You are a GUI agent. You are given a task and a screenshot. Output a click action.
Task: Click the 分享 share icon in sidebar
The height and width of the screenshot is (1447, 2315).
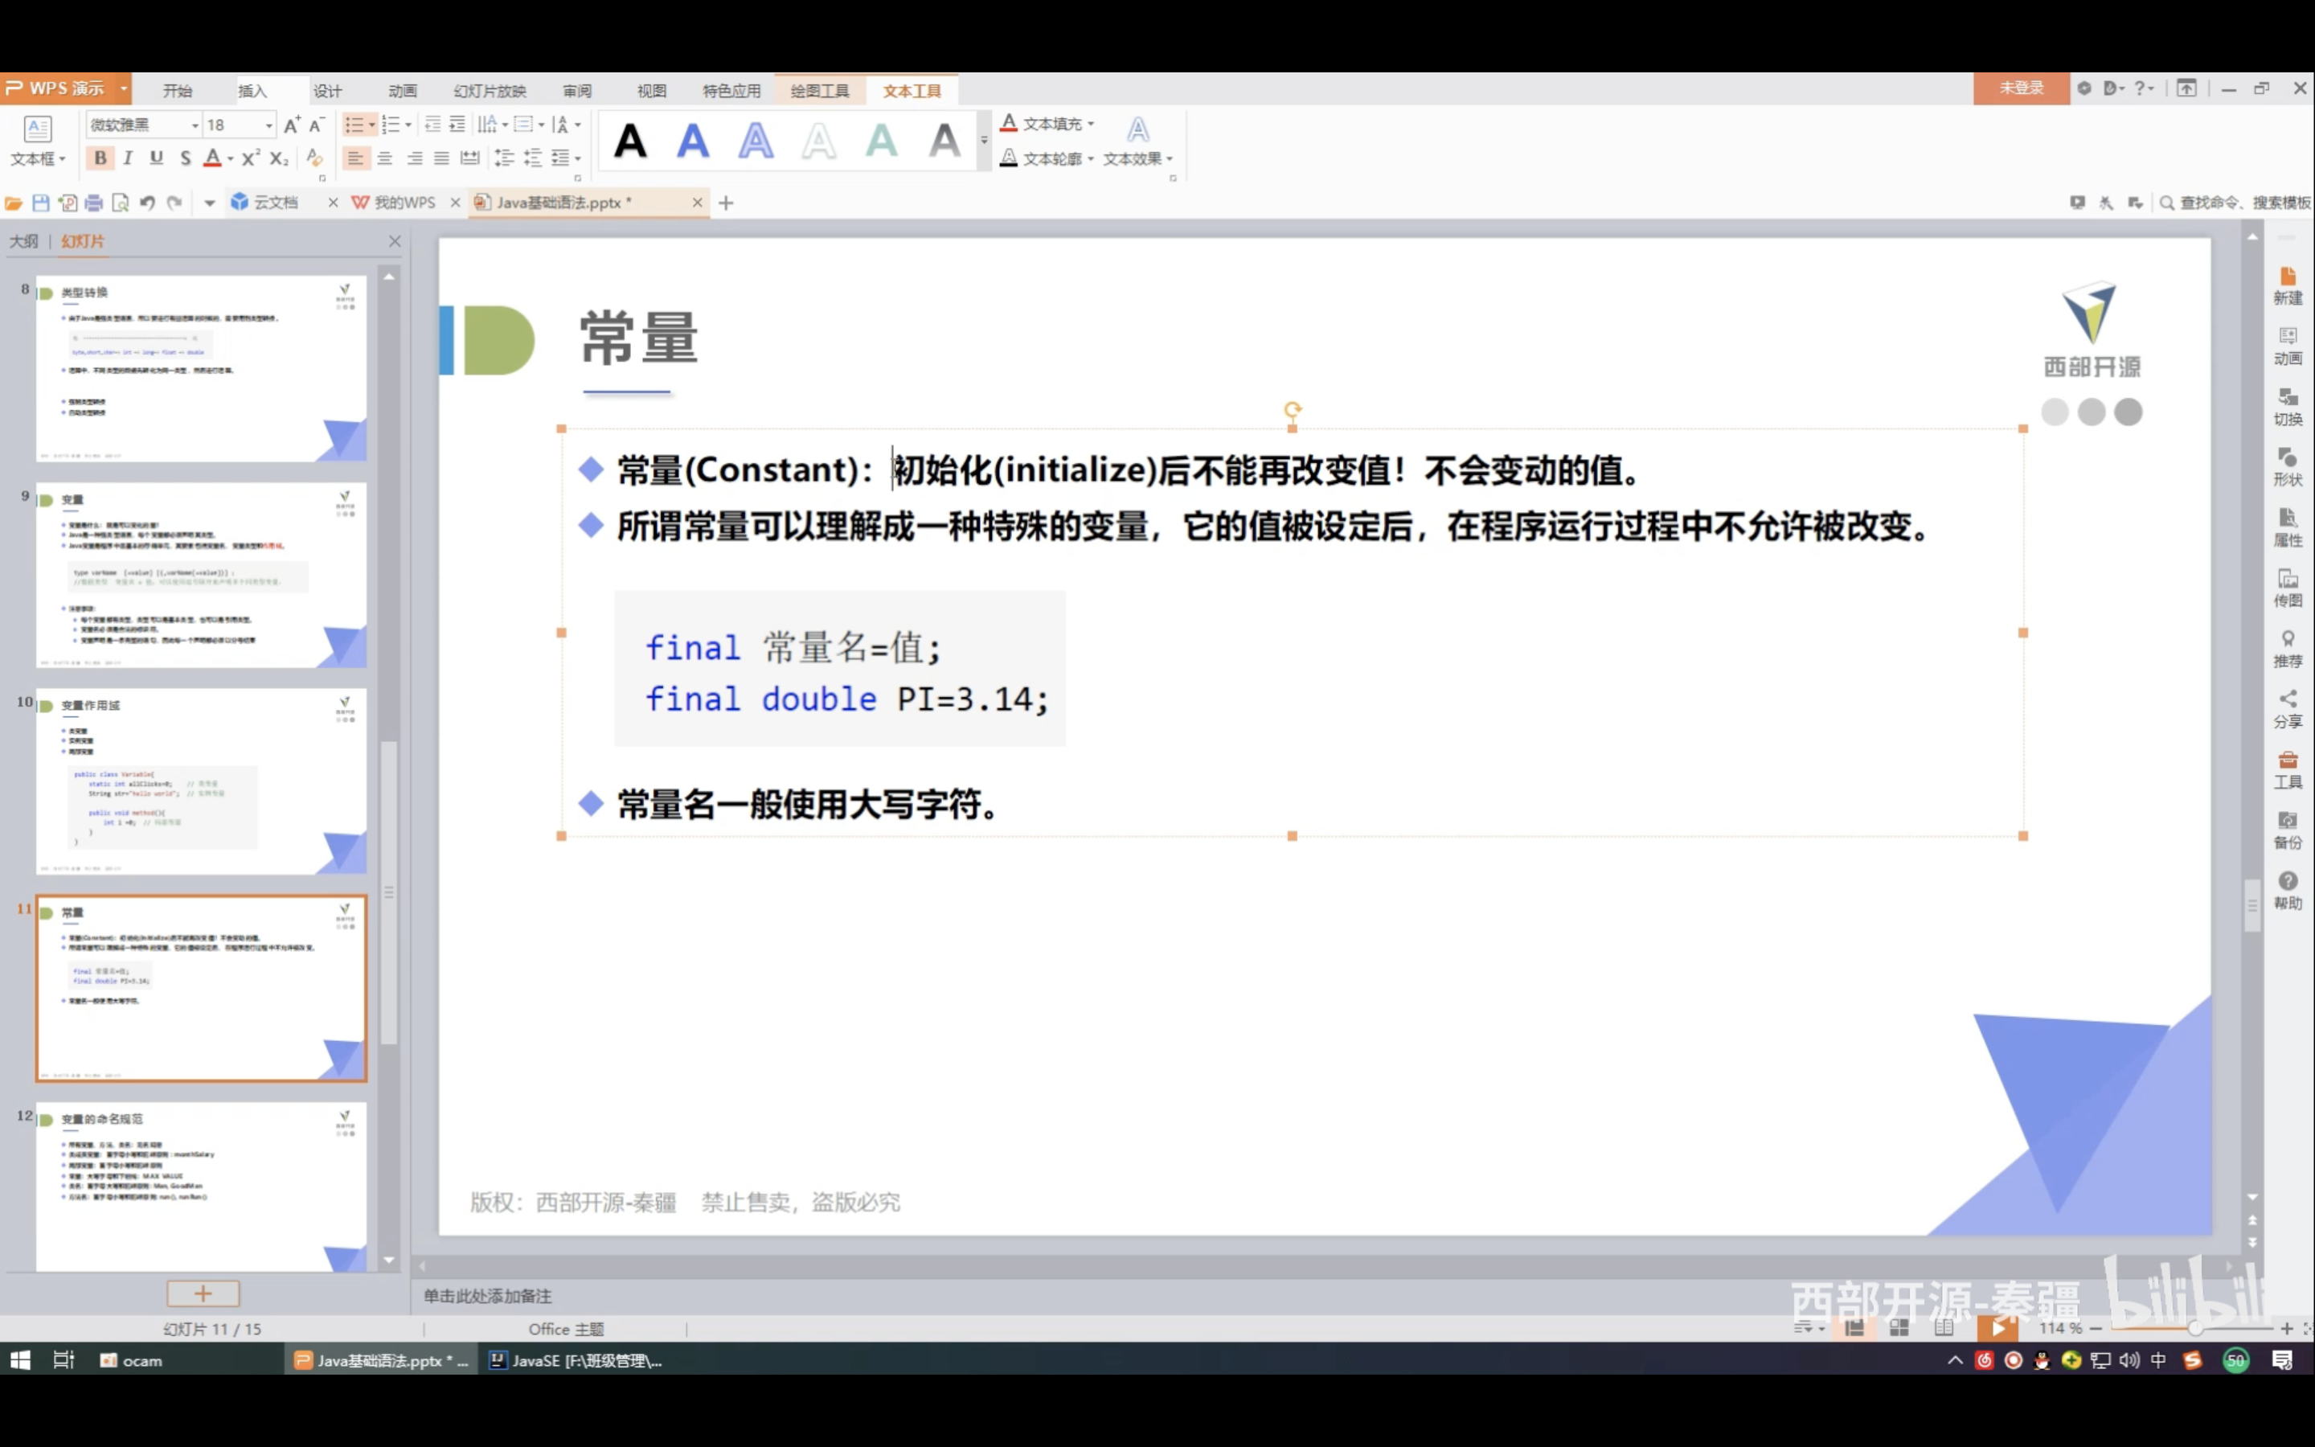click(x=2287, y=709)
